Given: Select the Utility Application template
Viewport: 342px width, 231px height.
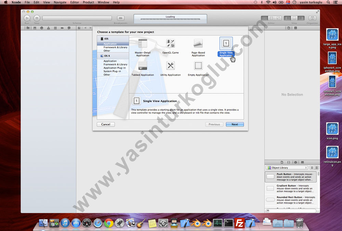Looking at the screenshot, I should 170,68.
